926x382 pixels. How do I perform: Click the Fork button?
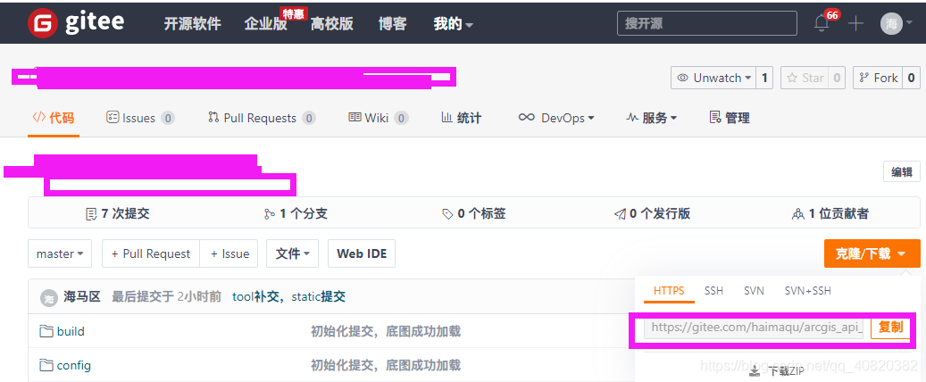(878, 78)
